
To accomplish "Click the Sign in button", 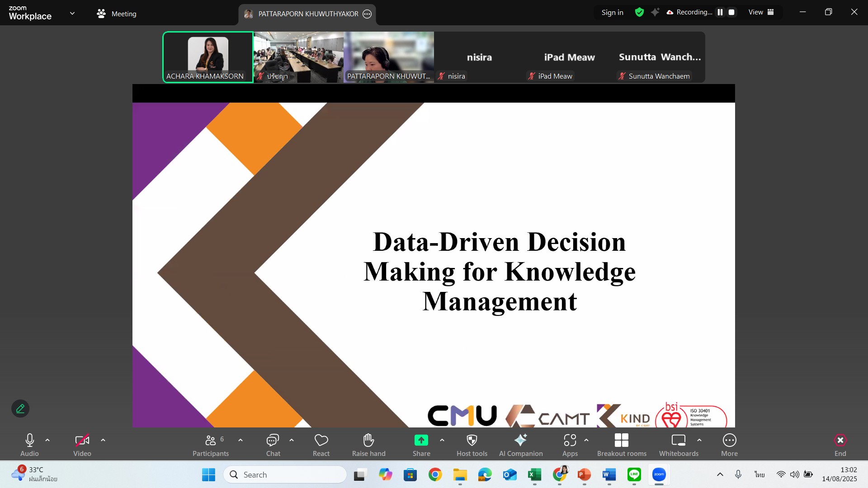I will [612, 12].
